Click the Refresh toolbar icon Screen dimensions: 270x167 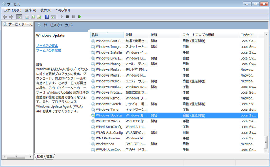tap(33, 17)
